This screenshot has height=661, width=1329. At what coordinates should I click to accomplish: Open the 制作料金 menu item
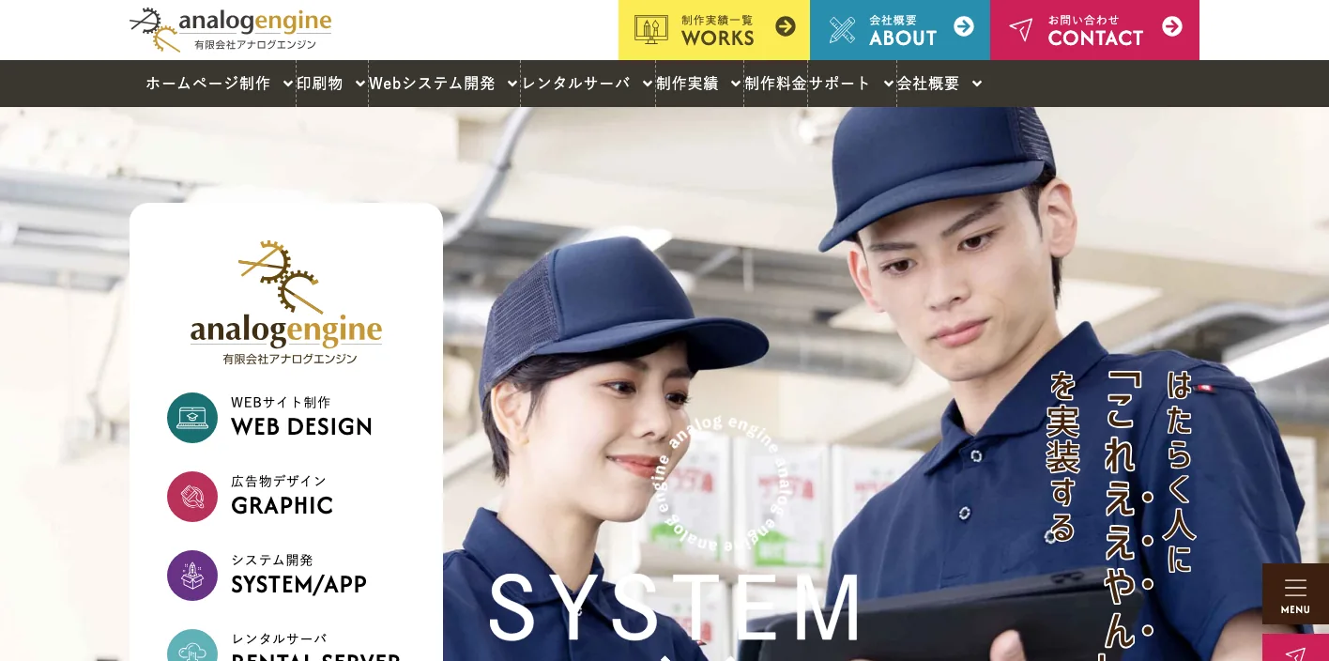coord(776,84)
